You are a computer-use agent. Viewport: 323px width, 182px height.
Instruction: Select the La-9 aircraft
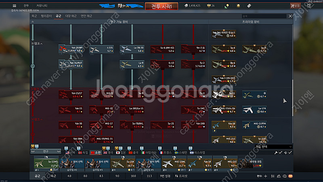pos(132,64)
